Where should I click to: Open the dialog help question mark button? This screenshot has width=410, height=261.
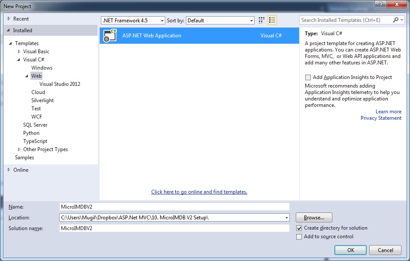click(x=381, y=4)
